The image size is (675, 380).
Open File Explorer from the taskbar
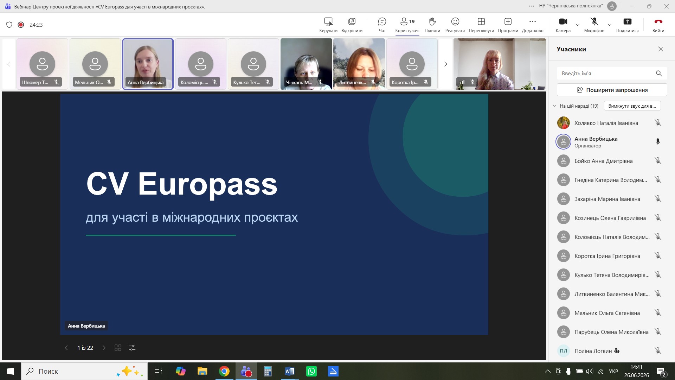pos(202,371)
